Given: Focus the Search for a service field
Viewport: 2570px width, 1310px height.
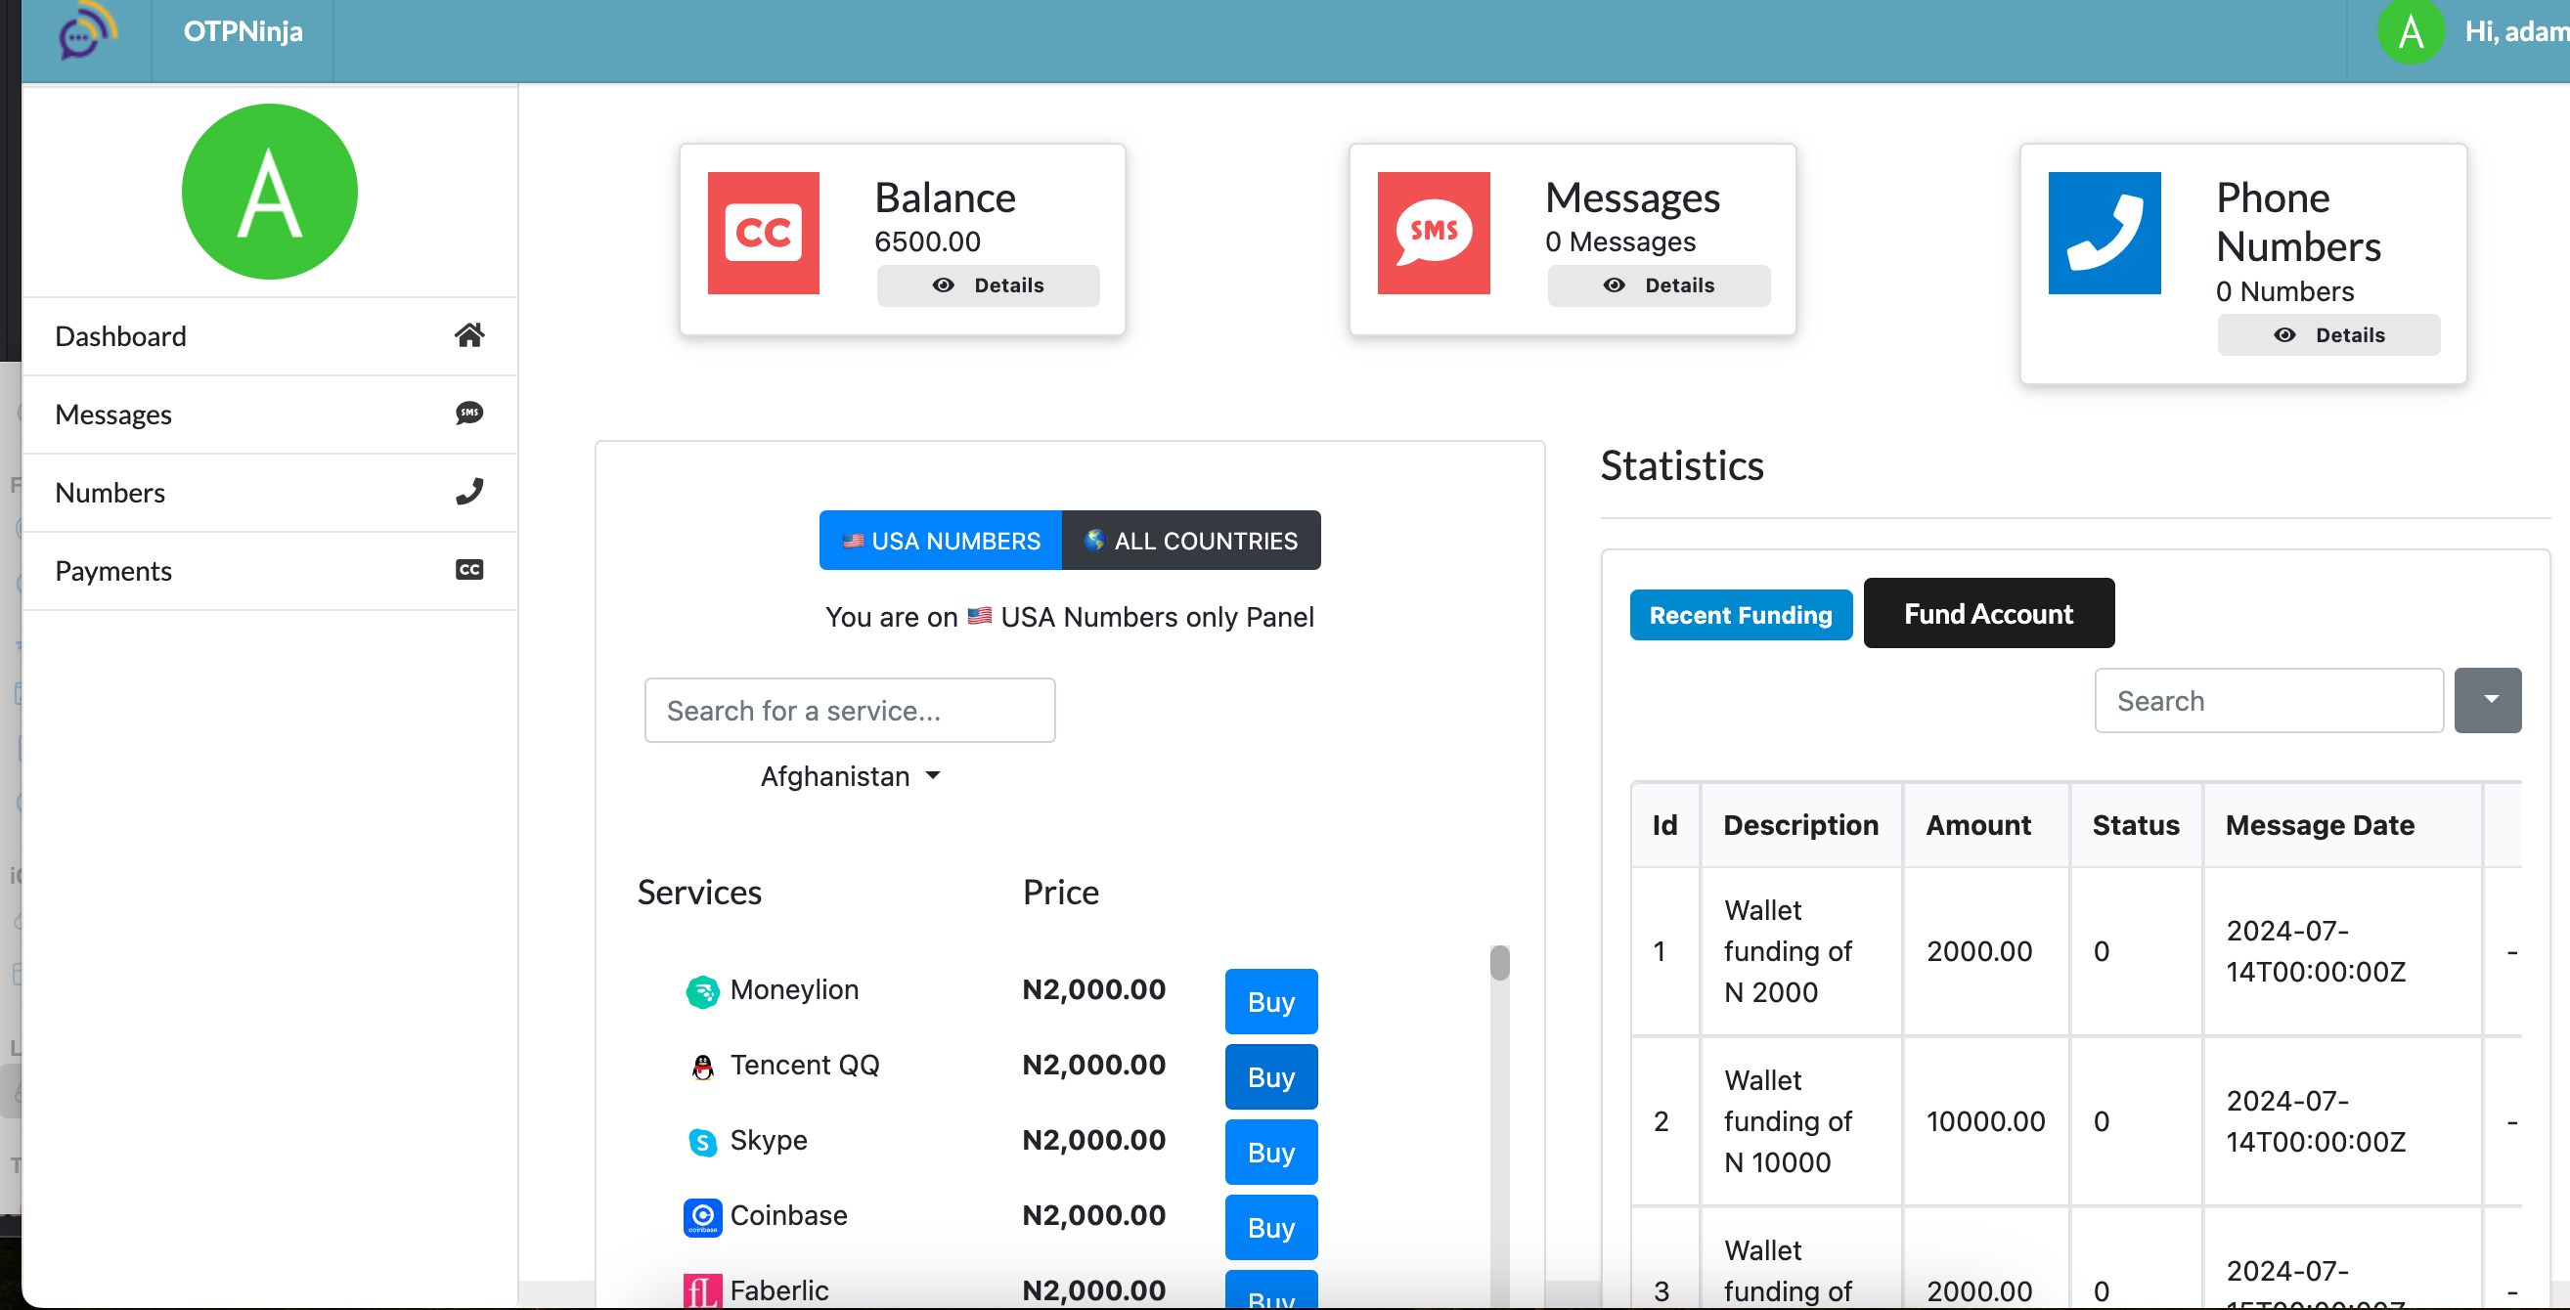Looking at the screenshot, I should tap(850, 711).
